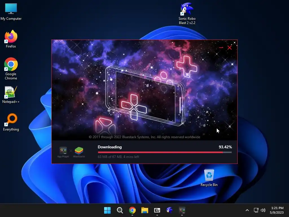Open taskbar Search
Image resolution: width=289 pixels, height=217 pixels.
120,210
